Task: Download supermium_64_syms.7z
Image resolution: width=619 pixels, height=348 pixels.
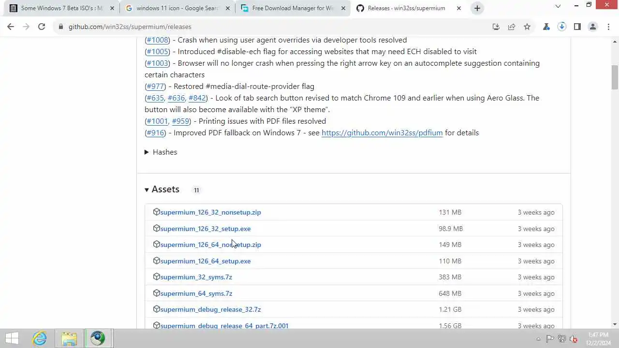Action: pyautogui.click(x=196, y=293)
